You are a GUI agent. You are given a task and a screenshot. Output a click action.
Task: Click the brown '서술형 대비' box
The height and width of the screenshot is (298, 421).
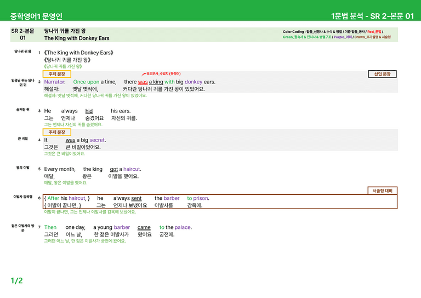pos(382,190)
